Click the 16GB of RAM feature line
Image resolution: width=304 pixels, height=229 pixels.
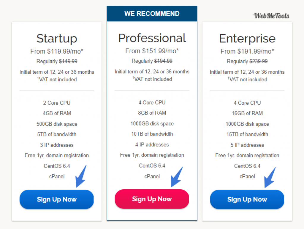(247, 113)
